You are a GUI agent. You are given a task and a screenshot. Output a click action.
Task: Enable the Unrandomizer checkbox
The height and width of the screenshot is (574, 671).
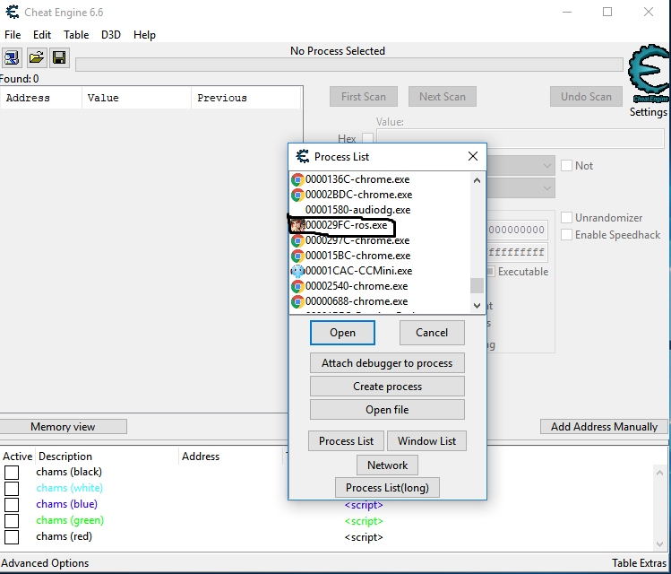566,218
